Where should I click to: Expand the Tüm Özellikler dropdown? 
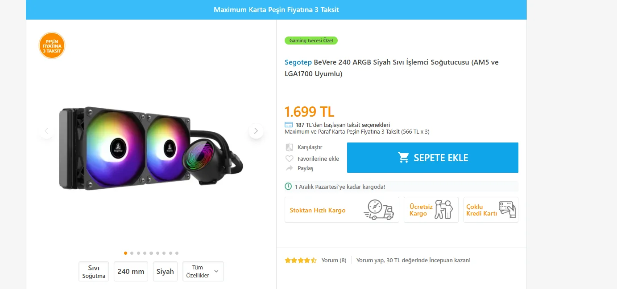(203, 272)
